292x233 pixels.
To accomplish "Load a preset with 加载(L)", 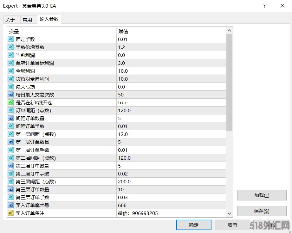I will tap(262, 195).
